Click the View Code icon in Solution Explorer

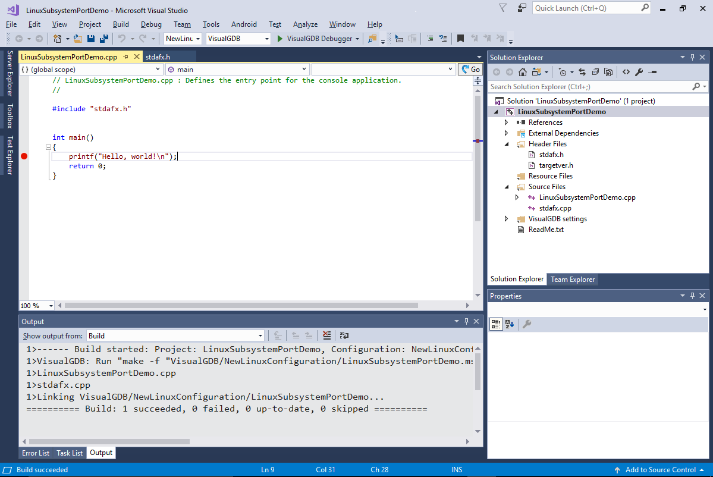pyautogui.click(x=626, y=72)
